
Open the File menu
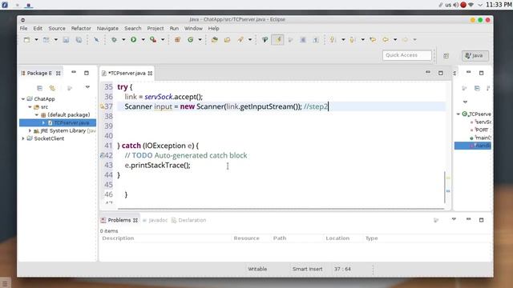[x=23, y=29]
